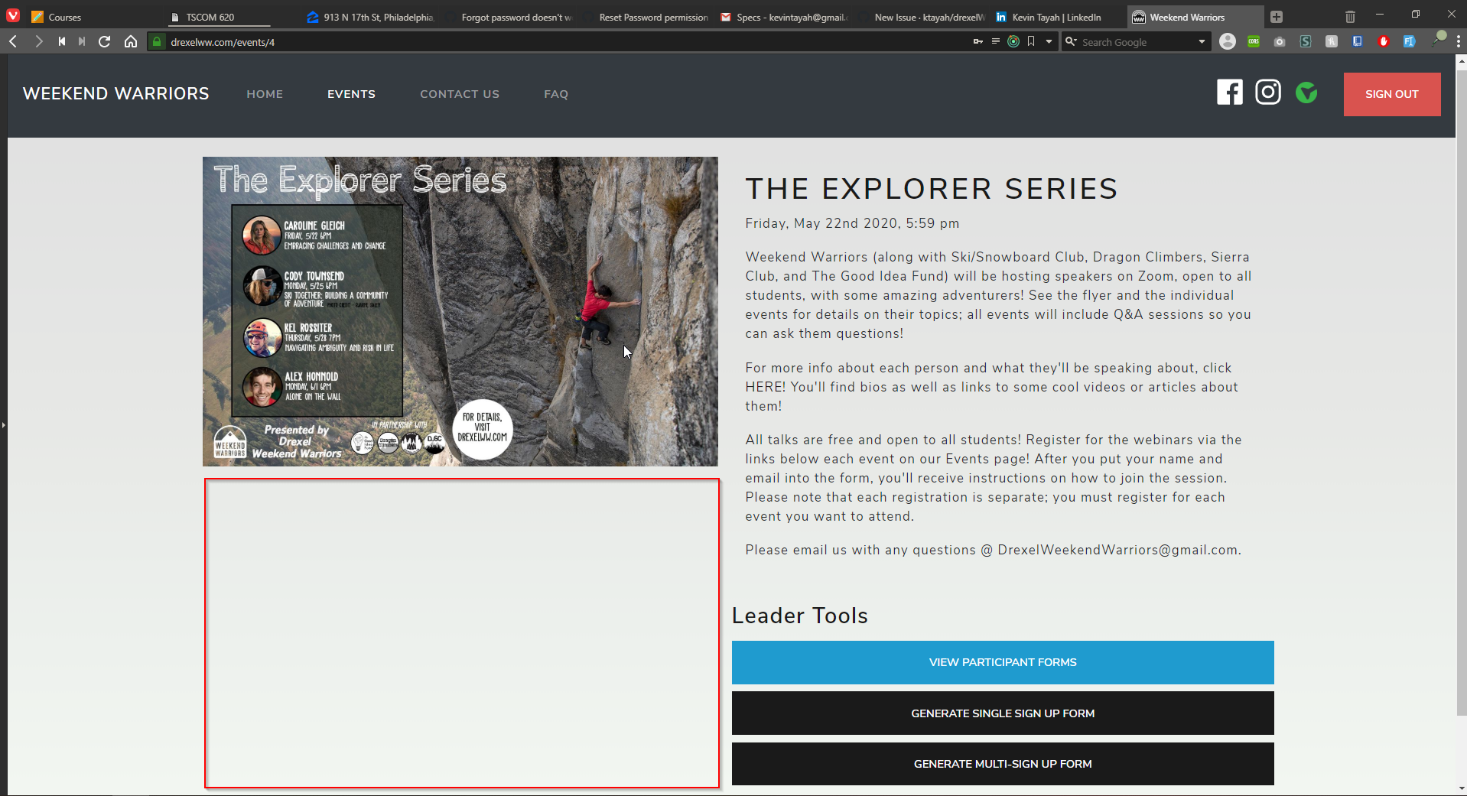
Task: Click the Explorer Series flyer image
Action: tap(460, 311)
